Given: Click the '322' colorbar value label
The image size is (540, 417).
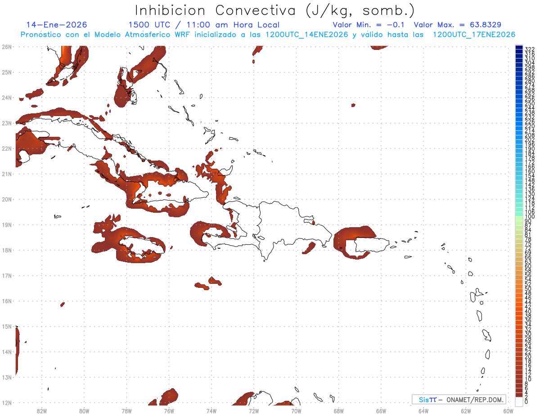Looking at the screenshot, I should (x=530, y=49).
